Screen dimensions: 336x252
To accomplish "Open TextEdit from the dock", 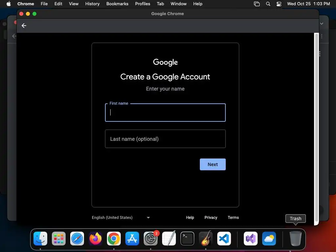I will [x=169, y=239].
